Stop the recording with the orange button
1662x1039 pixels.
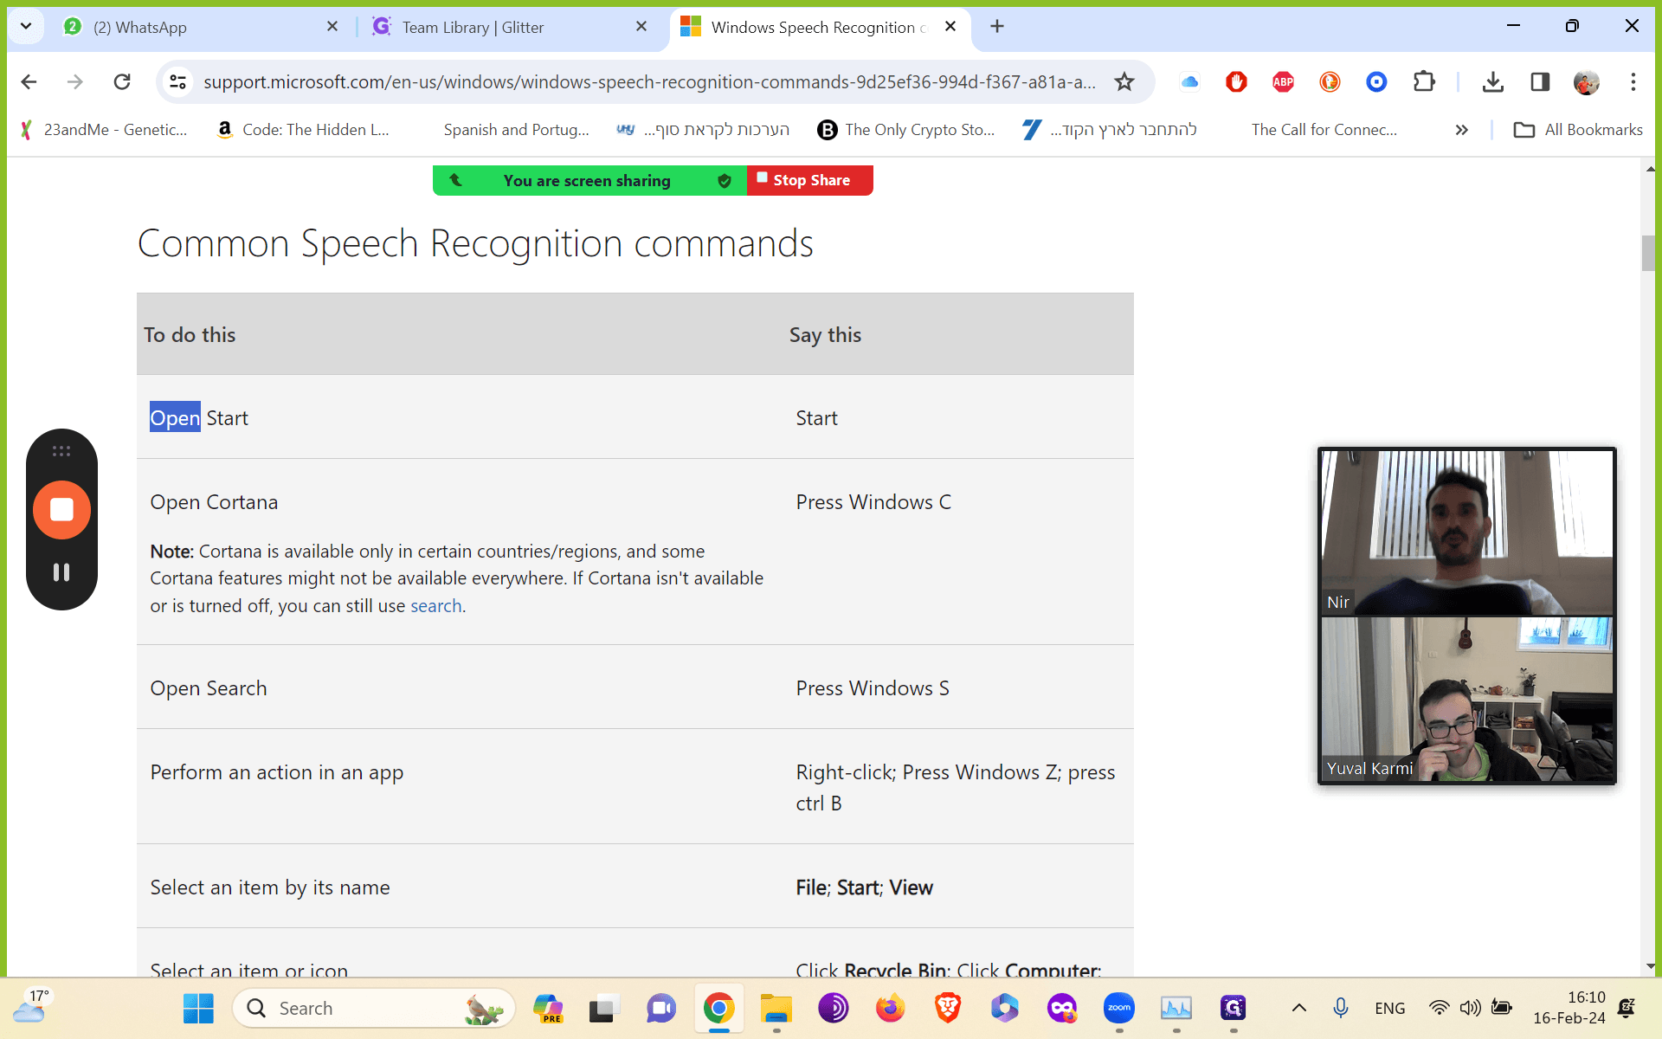pos(61,509)
